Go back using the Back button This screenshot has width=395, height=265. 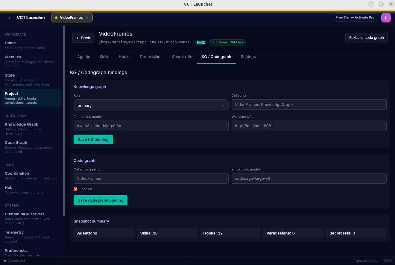pyautogui.click(x=83, y=38)
